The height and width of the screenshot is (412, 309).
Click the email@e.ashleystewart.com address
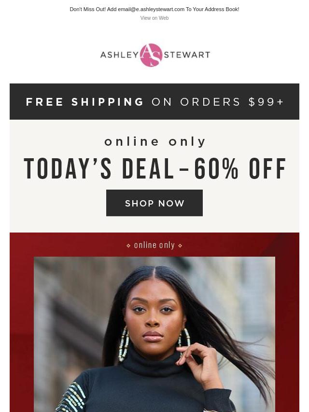151,9
